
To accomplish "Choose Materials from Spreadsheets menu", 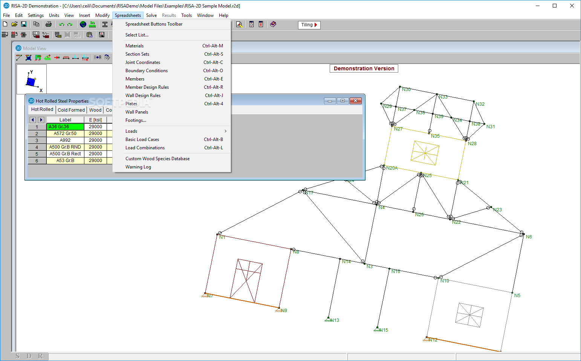I will (x=172, y=46).
